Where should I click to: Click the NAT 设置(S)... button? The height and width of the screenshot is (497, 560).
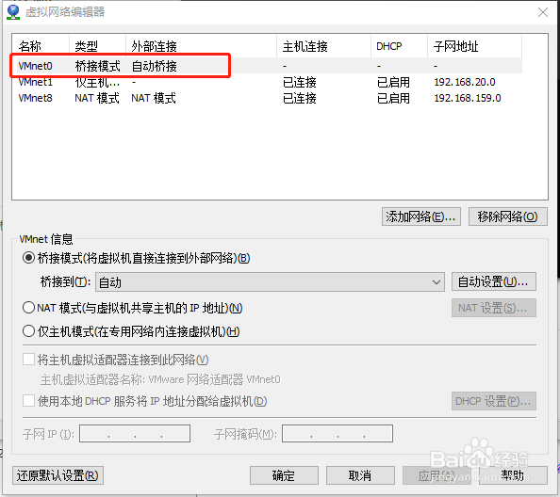[x=494, y=308]
